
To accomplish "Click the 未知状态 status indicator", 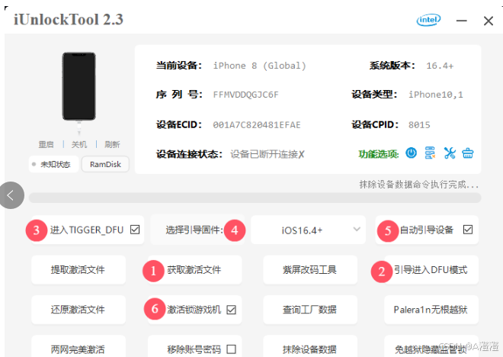I will [x=53, y=164].
